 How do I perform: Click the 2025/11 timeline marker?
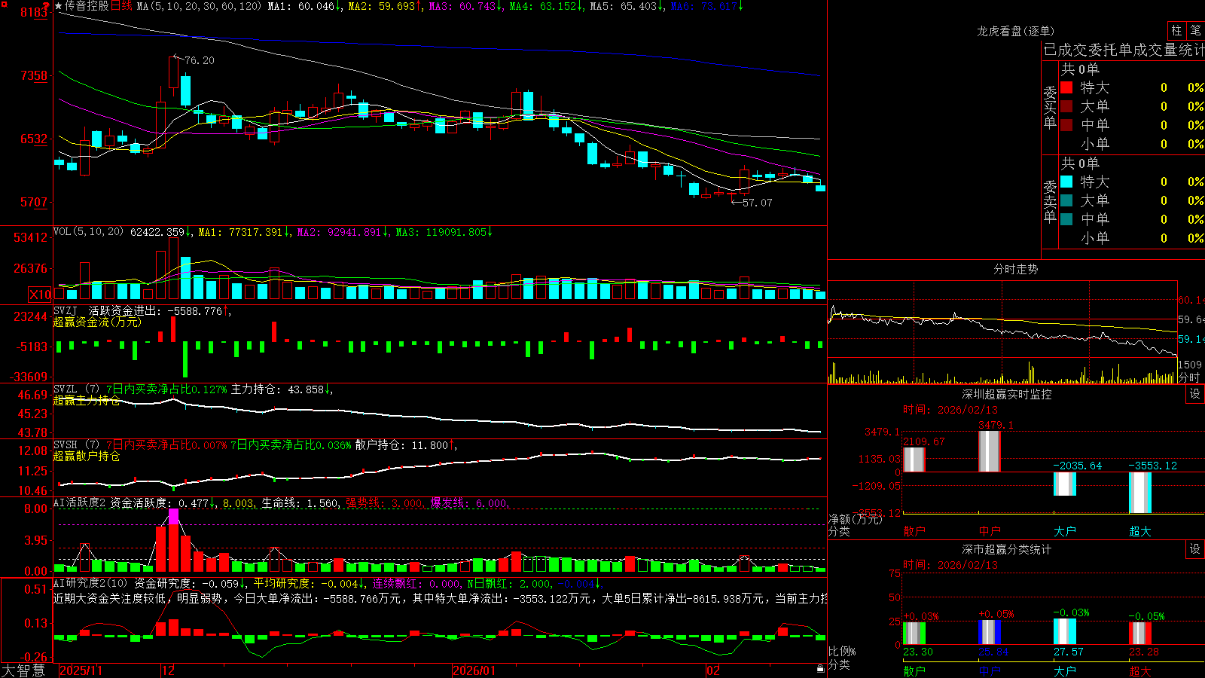pyautogui.click(x=81, y=670)
